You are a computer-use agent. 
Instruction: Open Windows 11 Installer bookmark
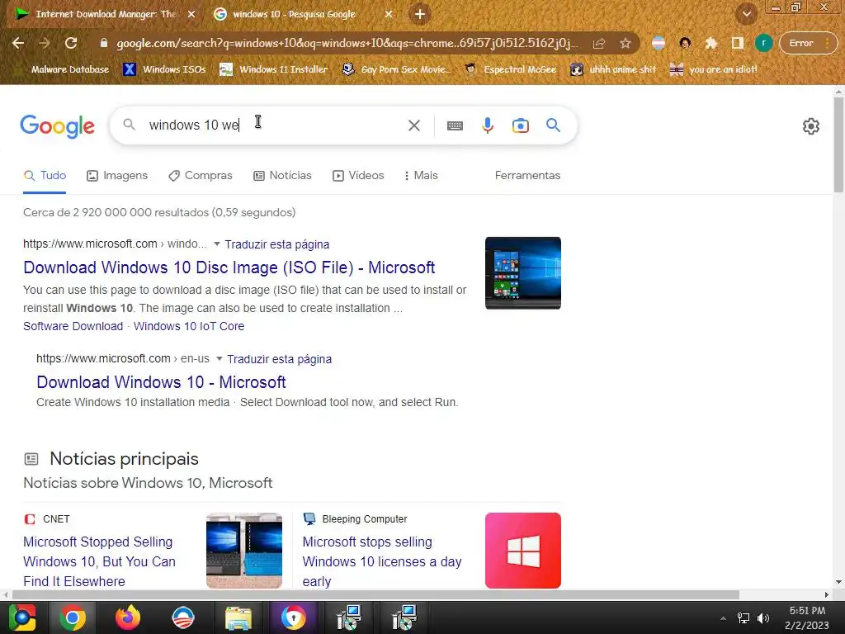point(274,69)
